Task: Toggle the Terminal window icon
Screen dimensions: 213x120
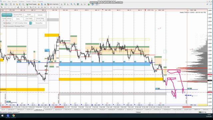Action: point(20,4)
